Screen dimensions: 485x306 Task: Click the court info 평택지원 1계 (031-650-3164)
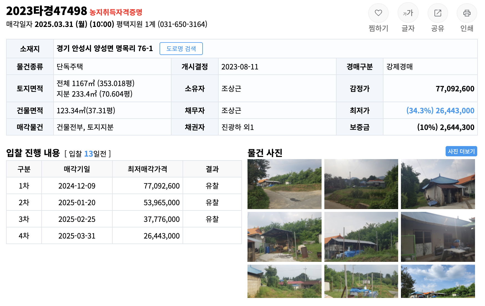tap(162, 24)
